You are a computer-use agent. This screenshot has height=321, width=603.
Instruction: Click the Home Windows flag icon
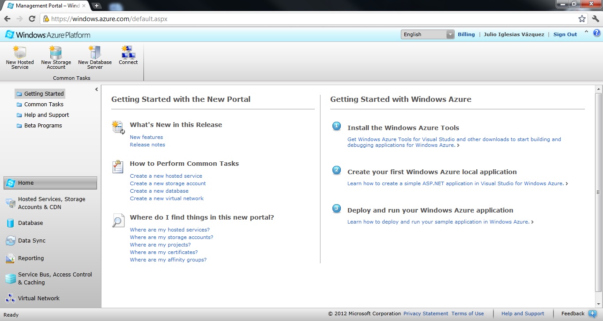pos(11,183)
